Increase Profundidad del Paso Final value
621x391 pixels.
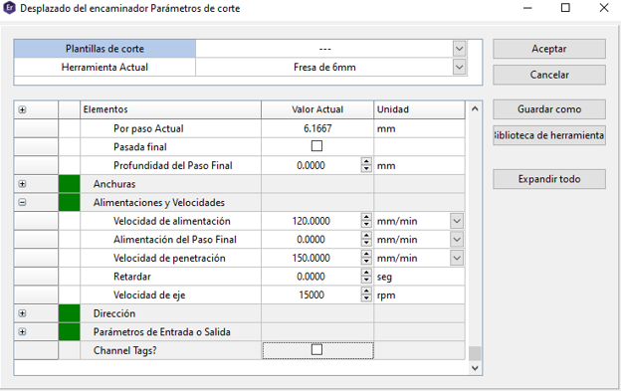click(x=366, y=161)
